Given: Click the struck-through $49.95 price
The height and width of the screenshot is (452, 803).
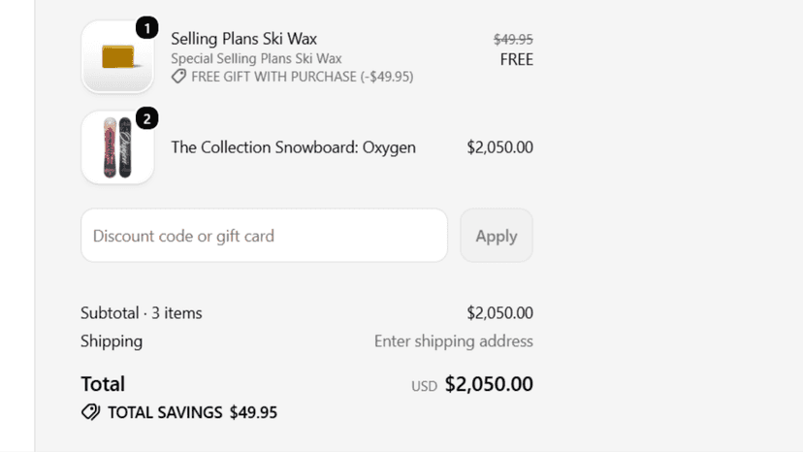Looking at the screenshot, I should [513, 39].
